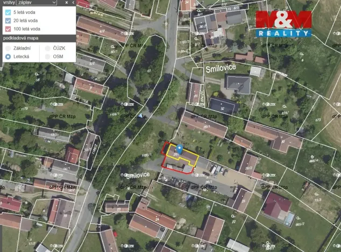Click parcel label 1164/1 on the map
The width and height of the screenshot is (341, 252).
(x=115, y=114)
